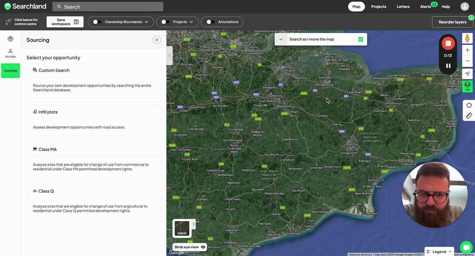Toggle Ownership Boundaries switch
This screenshot has height=256, width=475.
tap(97, 22)
